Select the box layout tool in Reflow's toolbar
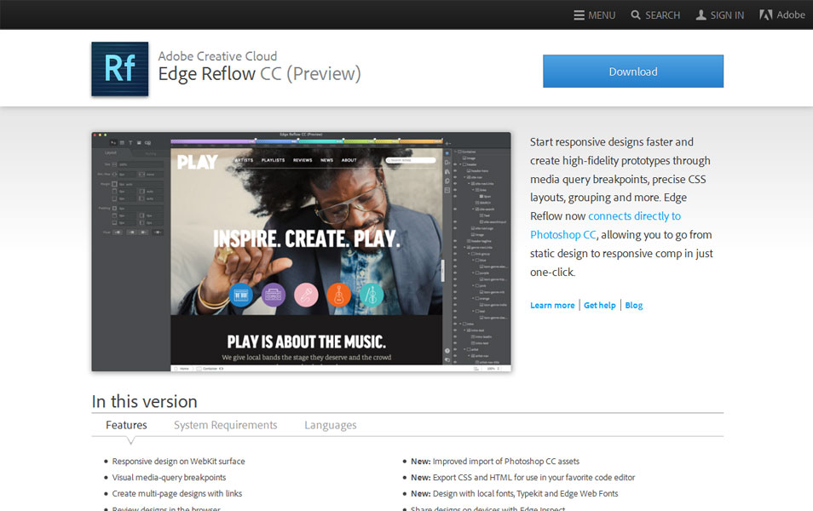 (x=122, y=143)
